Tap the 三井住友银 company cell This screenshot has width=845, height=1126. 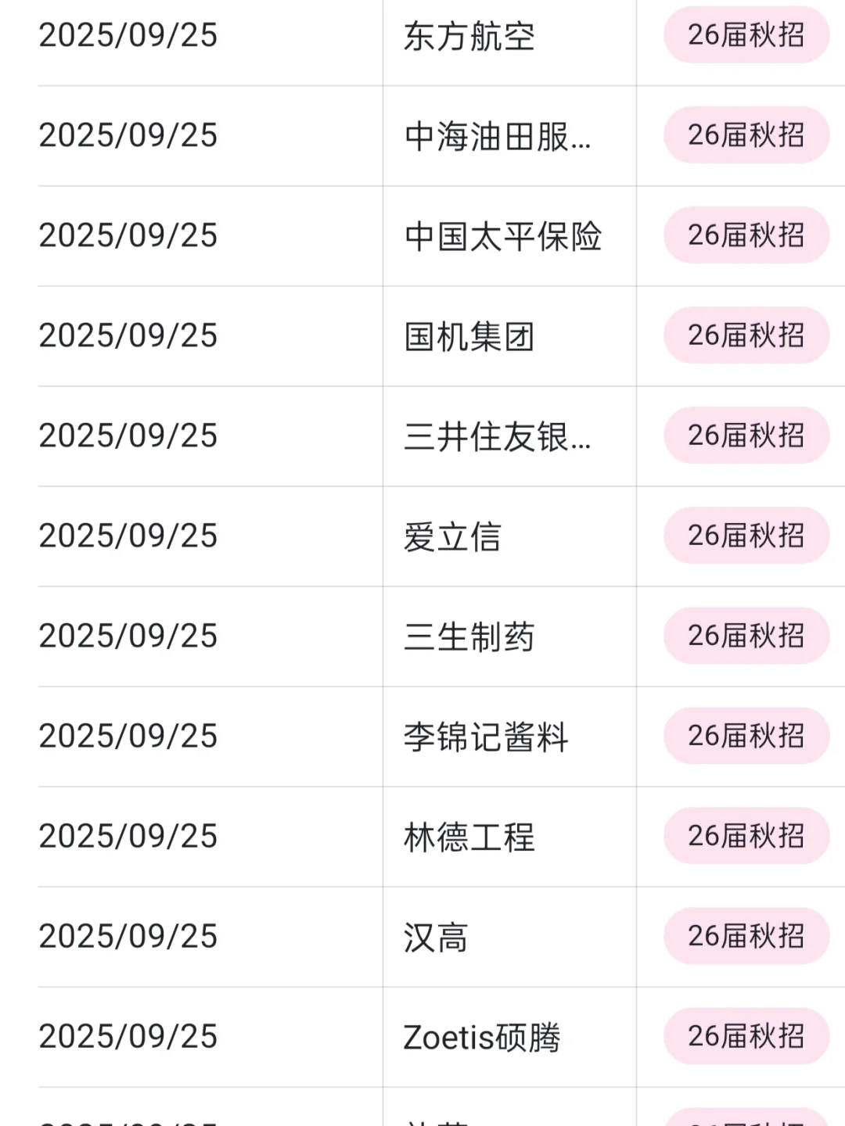pyautogui.click(x=498, y=436)
